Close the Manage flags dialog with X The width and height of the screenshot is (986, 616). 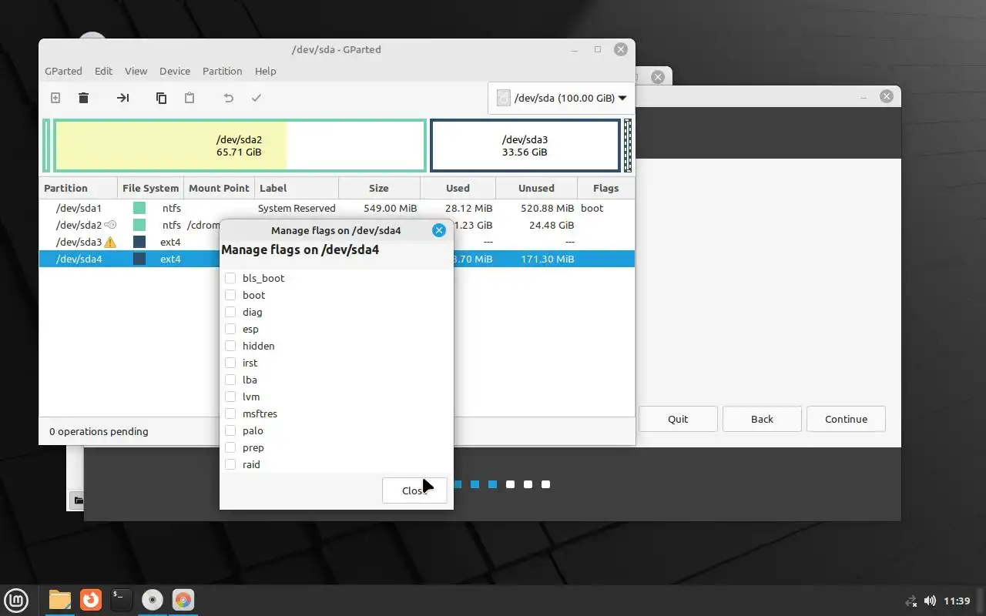(439, 230)
